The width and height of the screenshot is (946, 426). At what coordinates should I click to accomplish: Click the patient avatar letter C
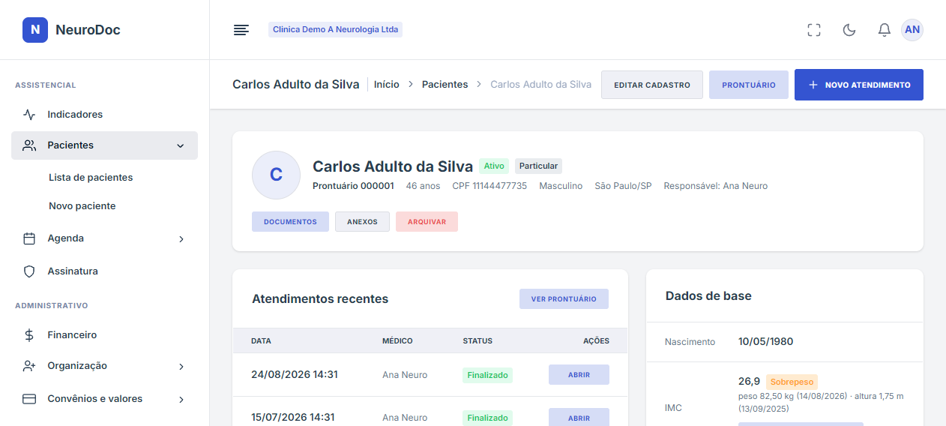[x=276, y=175]
